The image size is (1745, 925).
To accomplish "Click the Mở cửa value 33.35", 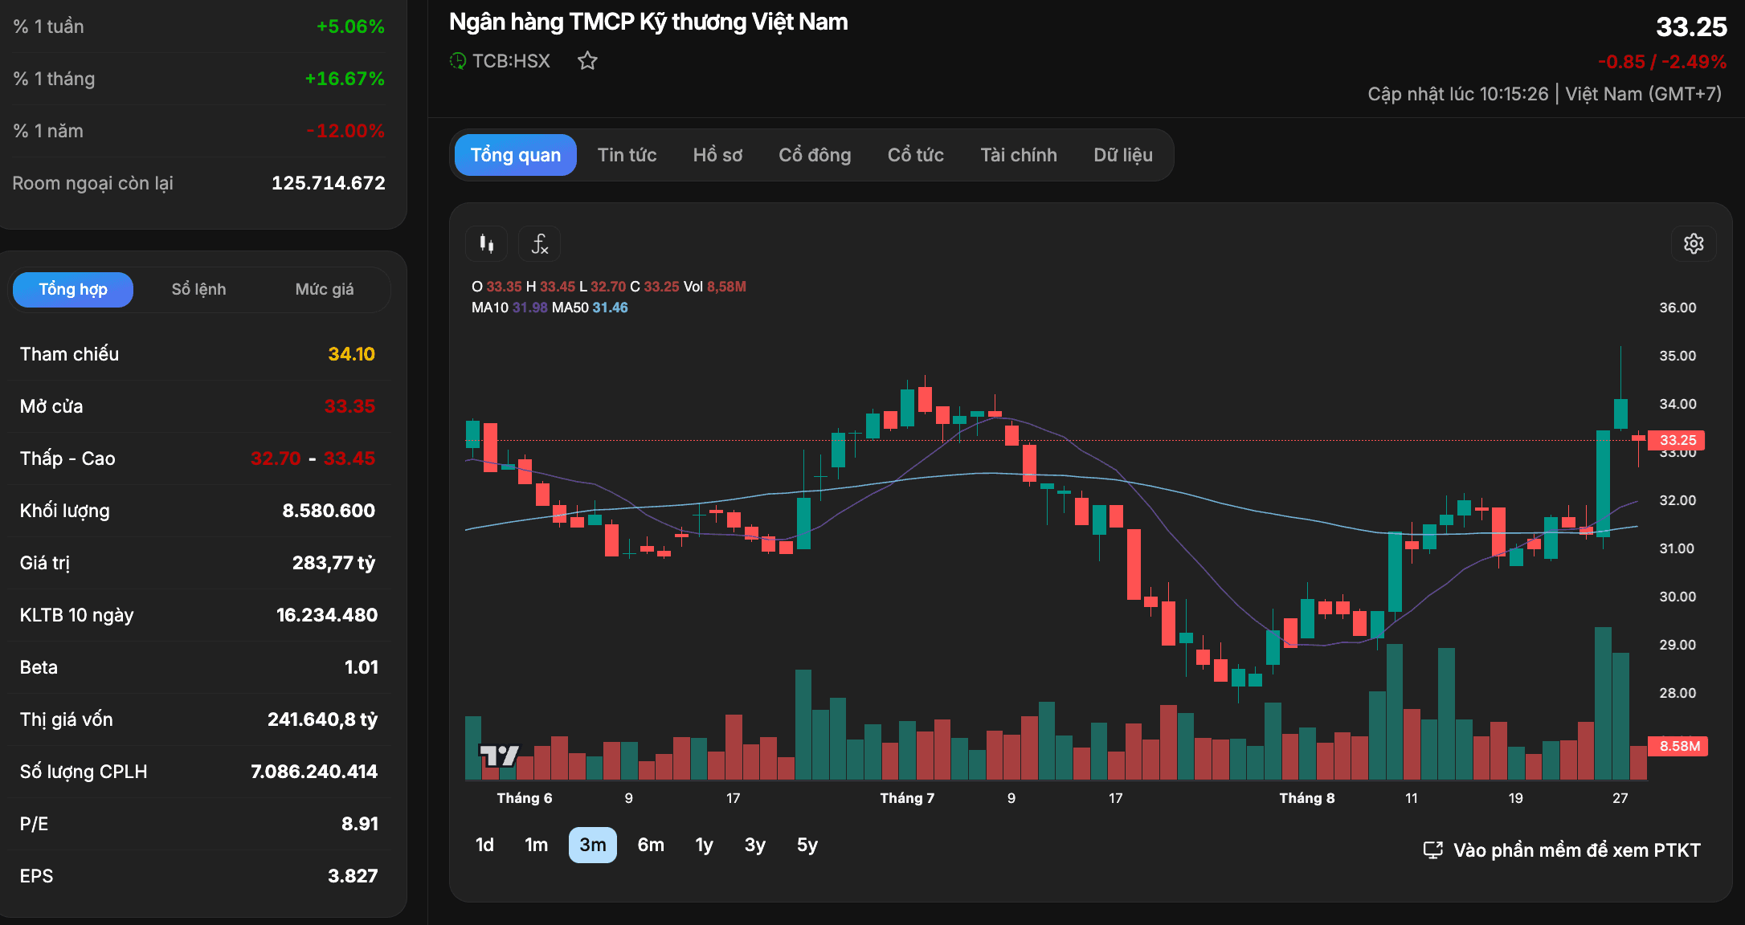I will point(349,406).
